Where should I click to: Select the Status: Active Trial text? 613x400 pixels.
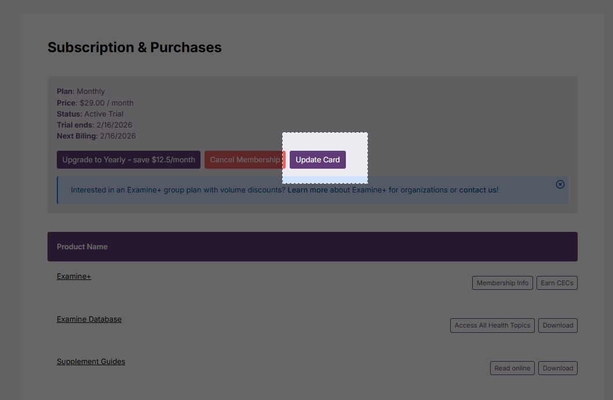(90, 114)
